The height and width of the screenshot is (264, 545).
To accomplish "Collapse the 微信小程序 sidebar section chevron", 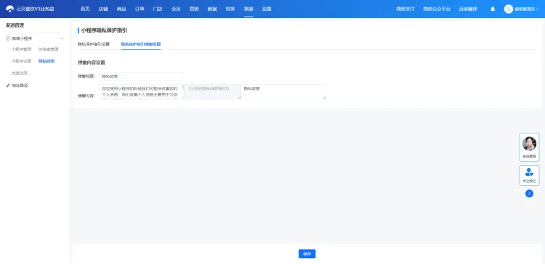I will point(62,38).
